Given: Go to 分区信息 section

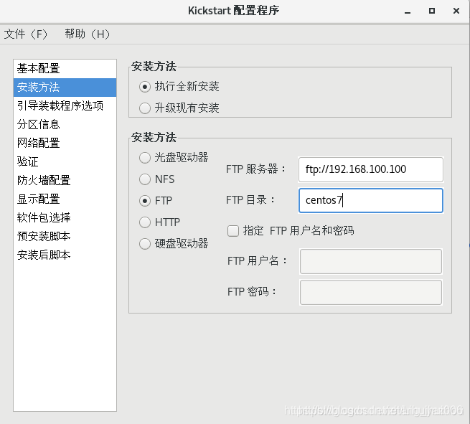Looking at the screenshot, I should (x=65, y=124).
